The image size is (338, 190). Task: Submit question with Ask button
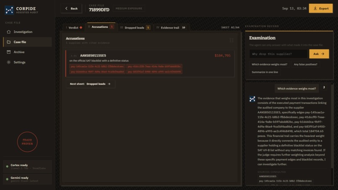pyautogui.click(x=319, y=54)
